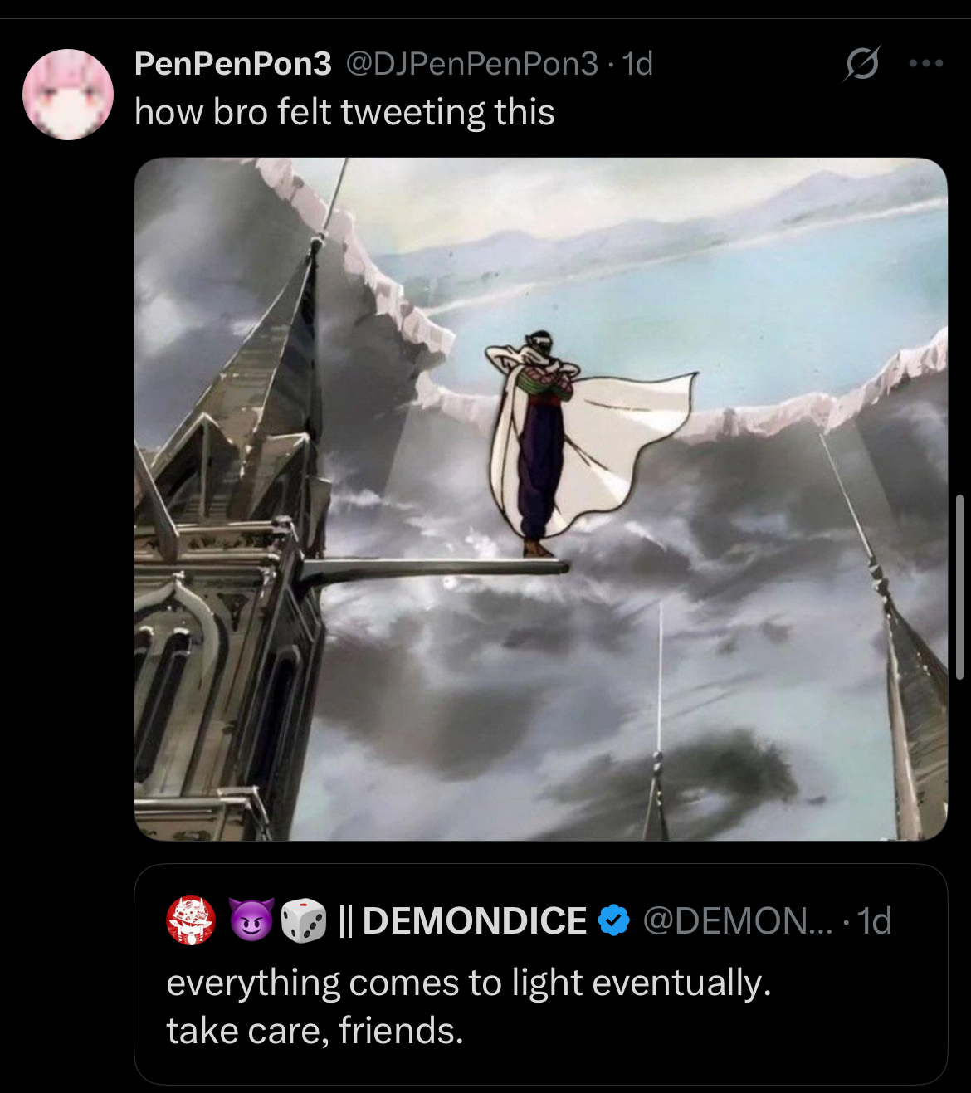Click the vertical scrollbar thumb at right edge
The image size is (971, 1093).
tap(959, 588)
